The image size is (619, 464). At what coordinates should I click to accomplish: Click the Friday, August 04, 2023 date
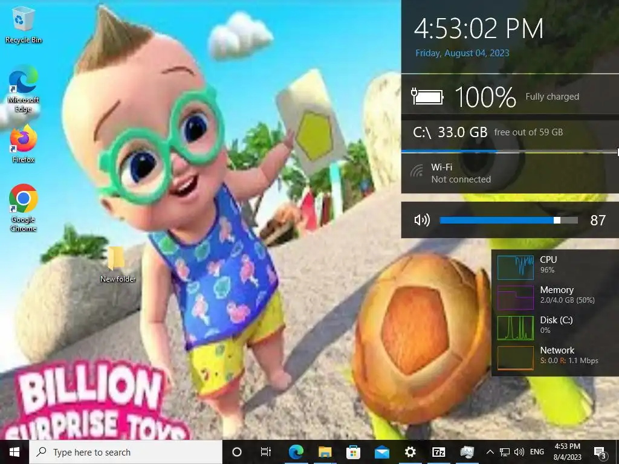[x=462, y=53]
